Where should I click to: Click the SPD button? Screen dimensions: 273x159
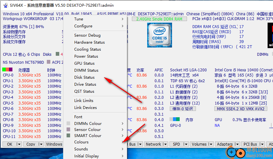[x=176, y=144]
